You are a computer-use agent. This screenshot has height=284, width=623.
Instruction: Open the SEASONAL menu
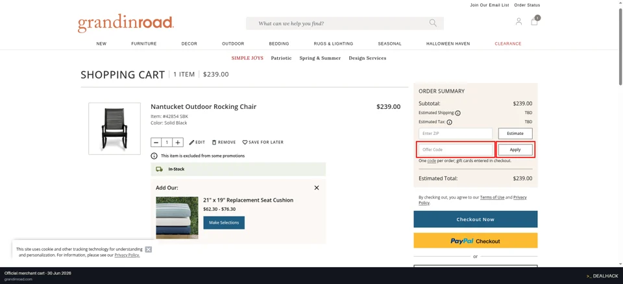(389, 43)
